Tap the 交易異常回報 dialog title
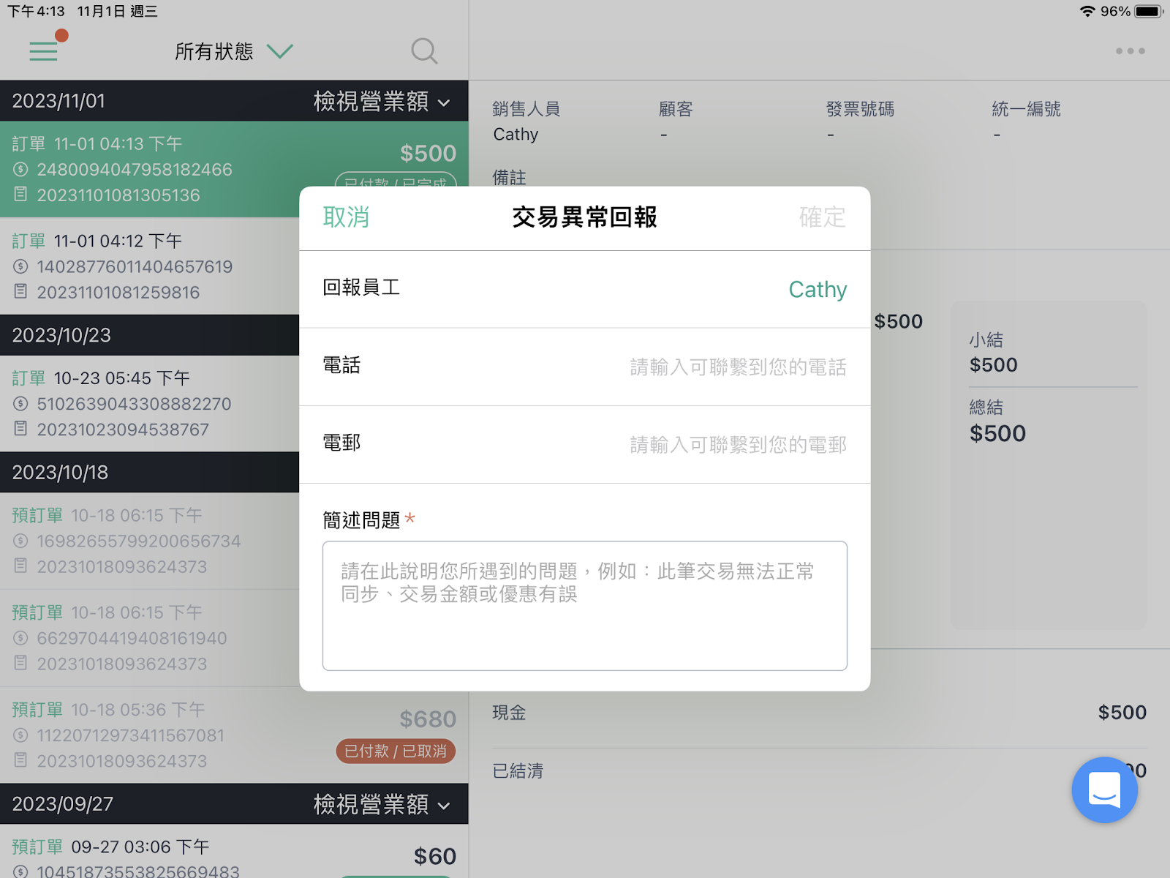The image size is (1170, 878). (584, 217)
